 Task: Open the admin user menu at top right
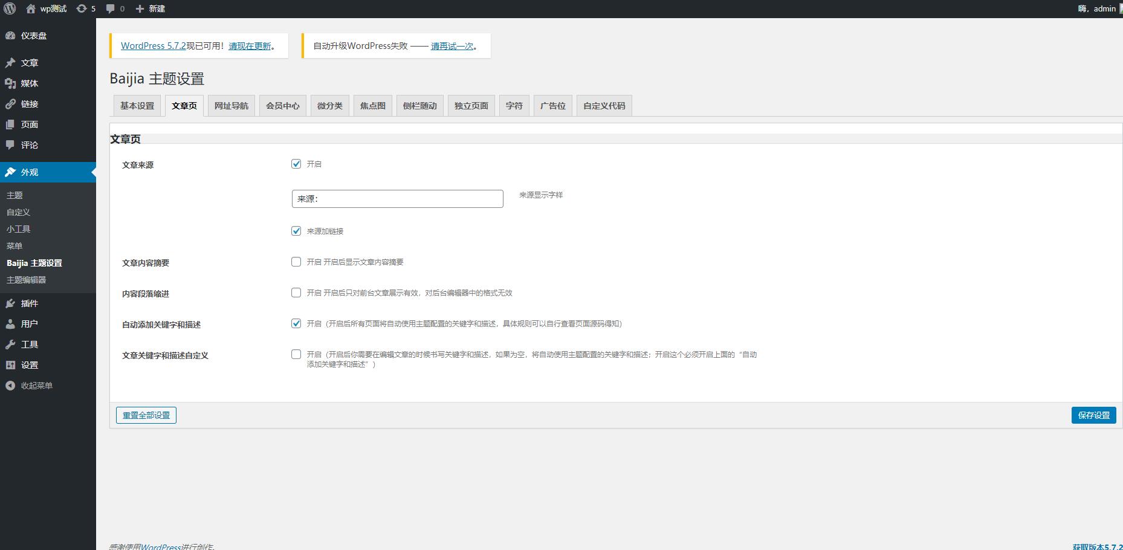point(1100,8)
